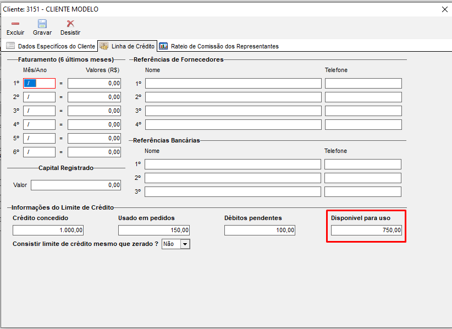Click the Gravar floppy disk icon

[x=42, y=24]
